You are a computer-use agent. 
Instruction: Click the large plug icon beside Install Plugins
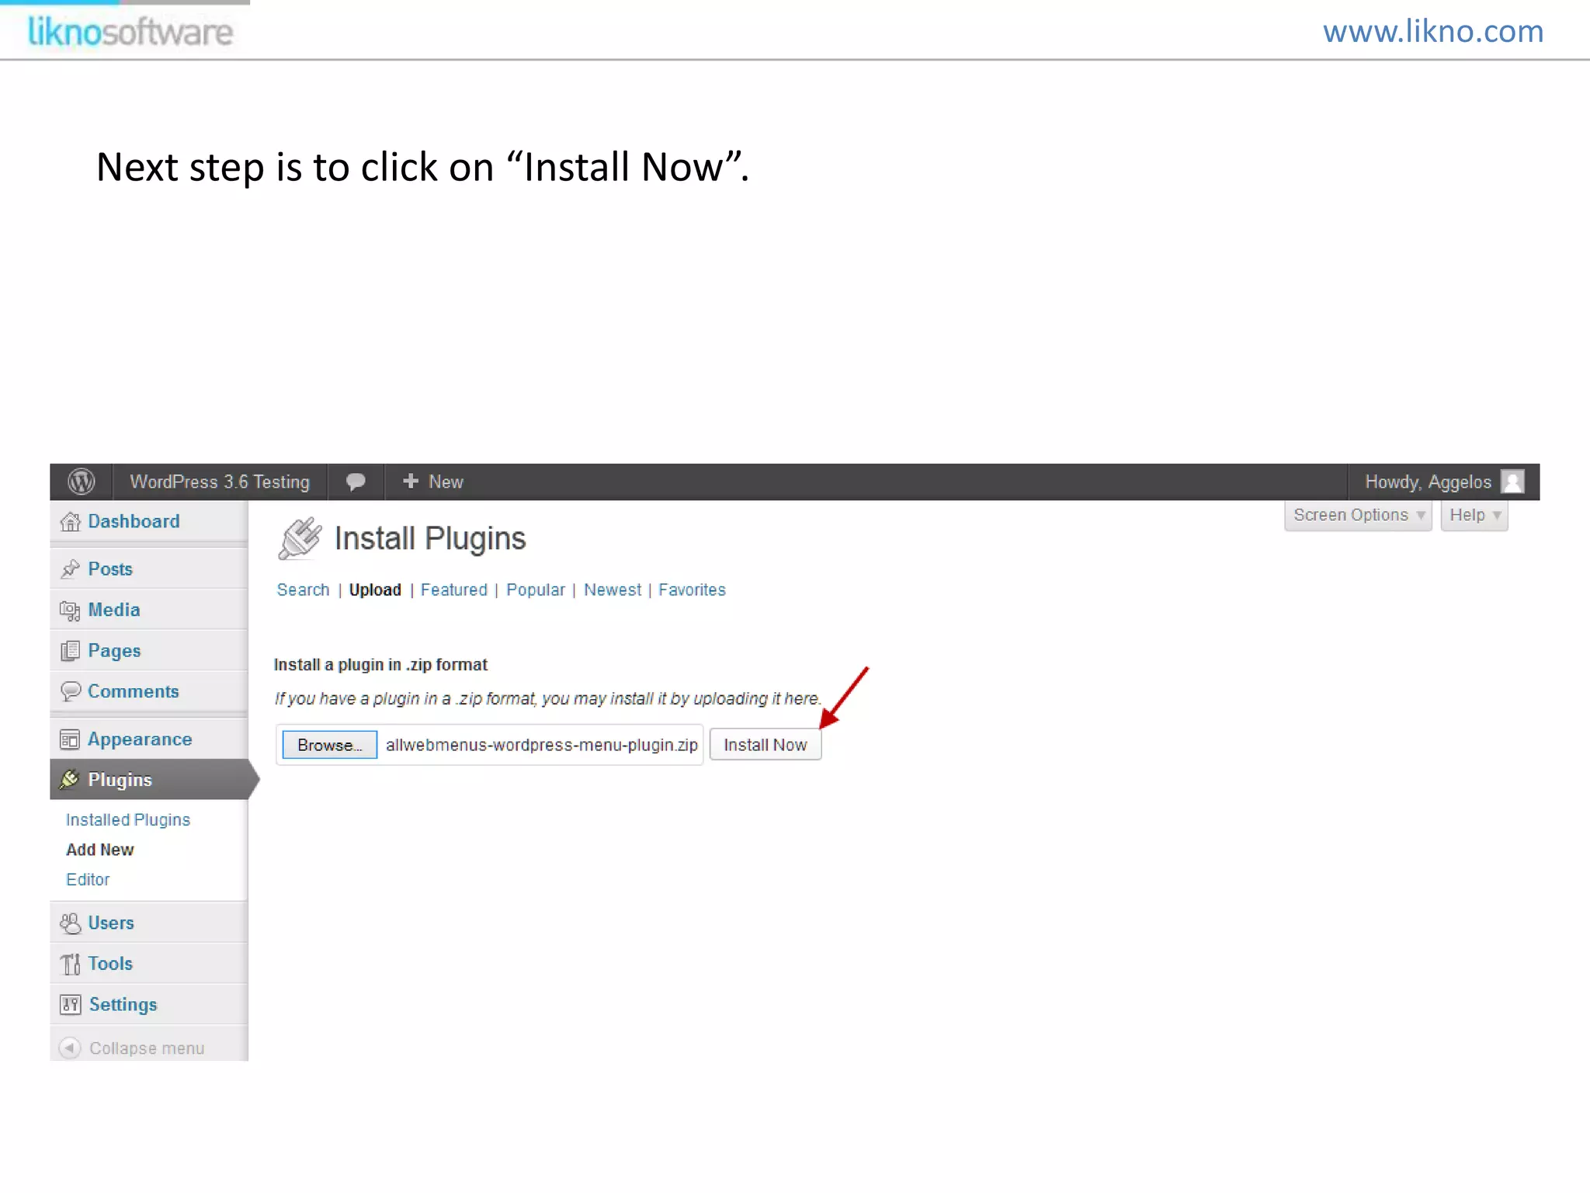click(300, 537)
